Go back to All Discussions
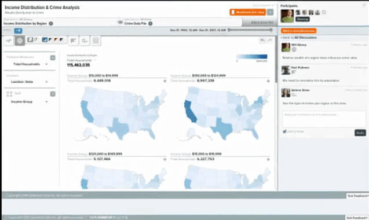The image size is (369, 220). [299, 38]
